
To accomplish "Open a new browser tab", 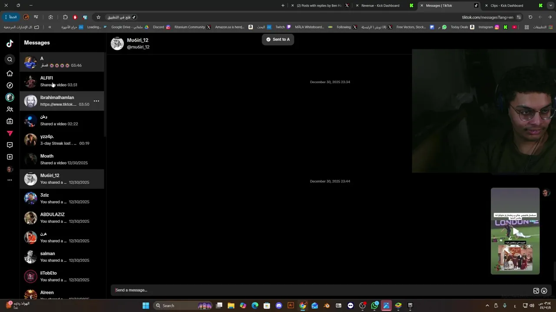I will pos(283,6).
